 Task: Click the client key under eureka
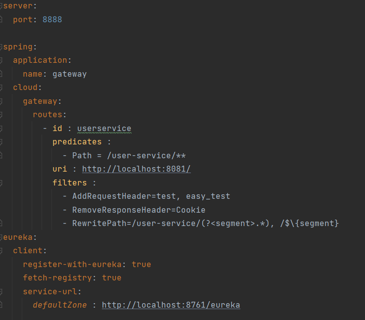pyautogui.click(x=28, y=251)
